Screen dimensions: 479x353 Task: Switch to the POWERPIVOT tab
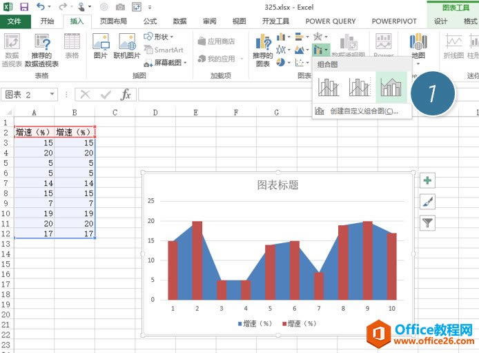click(x=394, y=21)
